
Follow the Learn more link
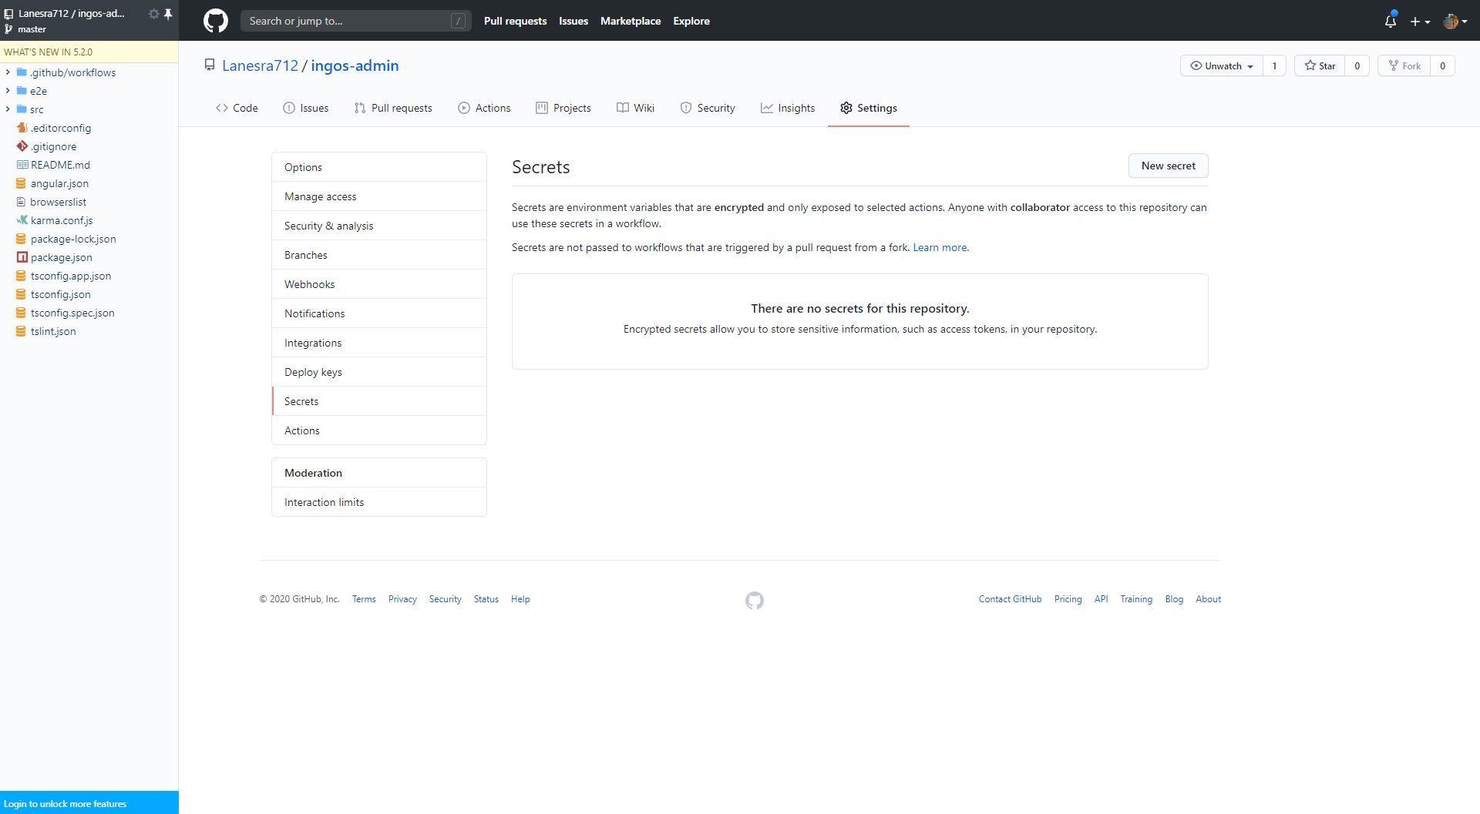(x=940, y=247)
